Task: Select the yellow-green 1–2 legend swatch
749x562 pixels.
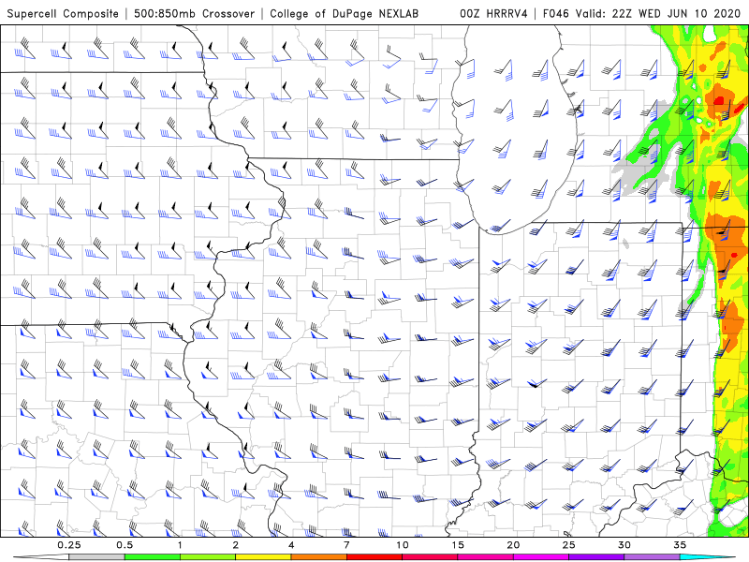Action: pyautogui.click(x=208, y=557)
